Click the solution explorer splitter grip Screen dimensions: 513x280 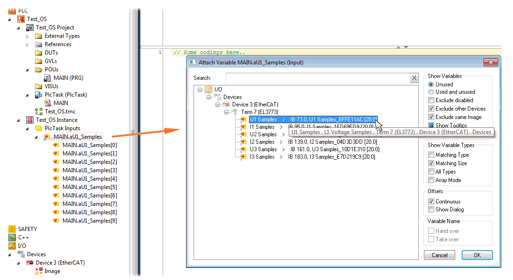coord(133,132)
